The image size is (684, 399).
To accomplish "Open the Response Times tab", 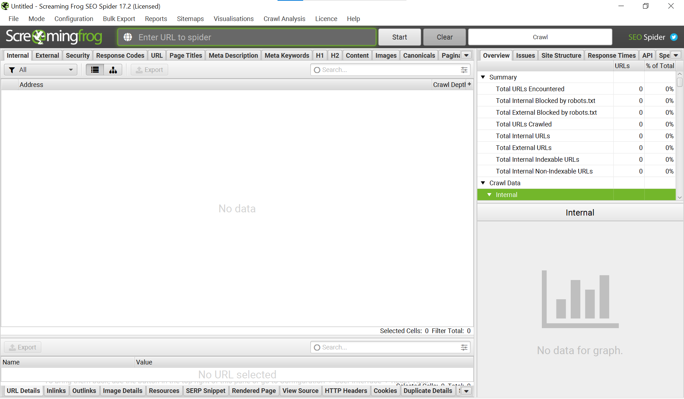I will [611, 56].
